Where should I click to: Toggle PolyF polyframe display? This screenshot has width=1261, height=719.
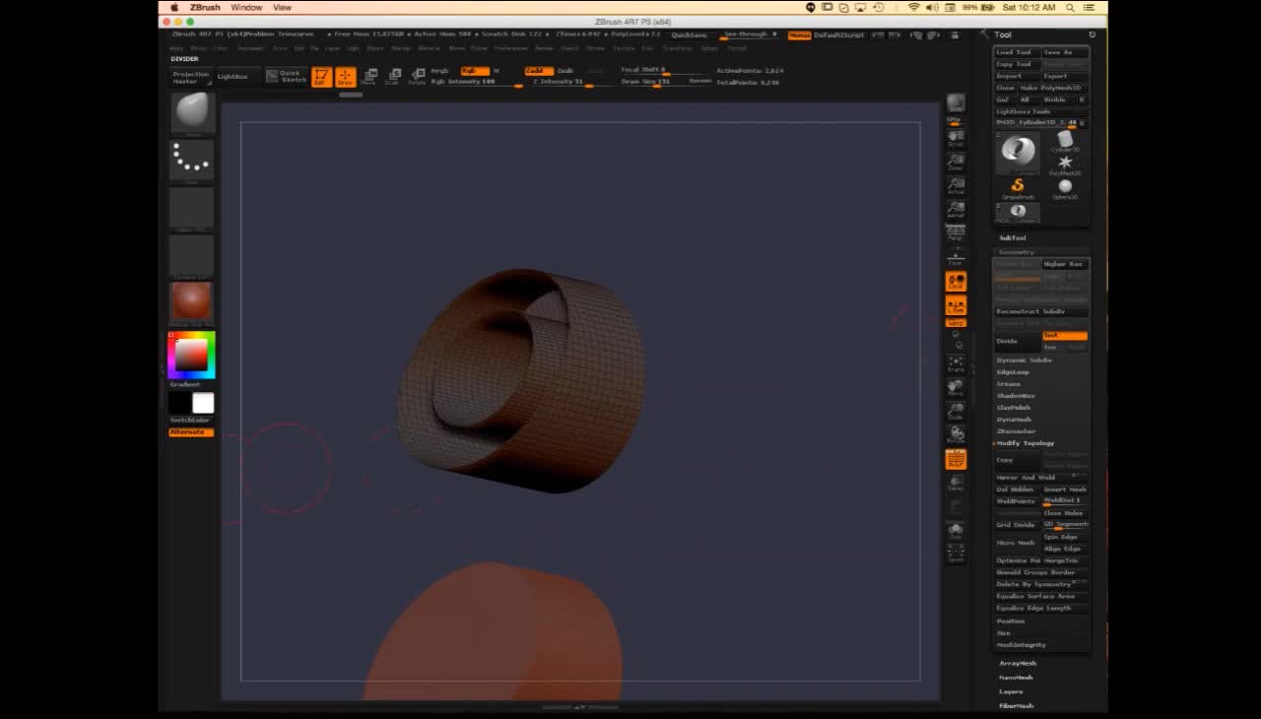pyautogui.click(x=956, y=459)
